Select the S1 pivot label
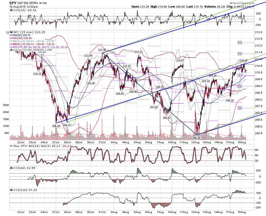The width and height of the screenshot is (266, 216). point(239,86)
